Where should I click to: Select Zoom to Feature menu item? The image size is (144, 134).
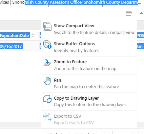click(x=89, y=65)
